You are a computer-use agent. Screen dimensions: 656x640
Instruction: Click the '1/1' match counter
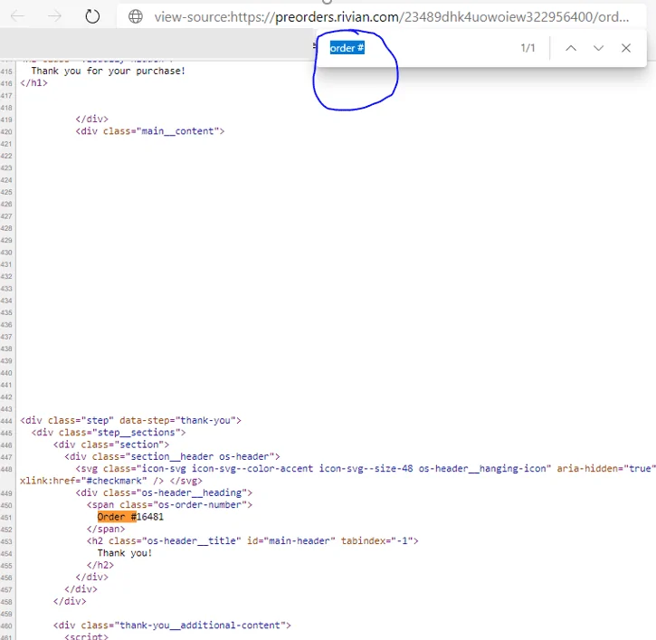[x=528, y=48]
